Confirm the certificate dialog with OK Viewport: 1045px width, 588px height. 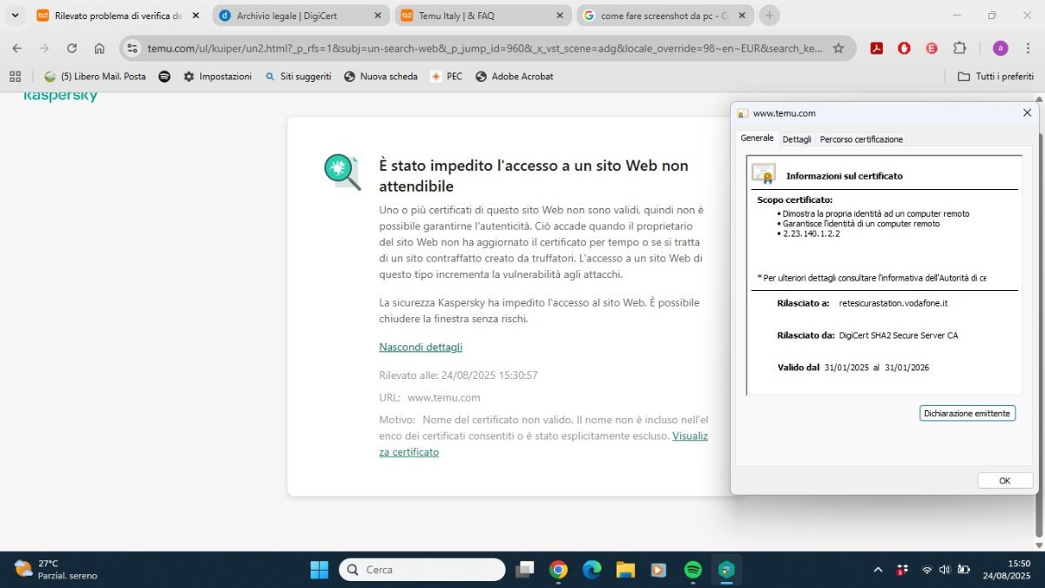(1005, 481)
